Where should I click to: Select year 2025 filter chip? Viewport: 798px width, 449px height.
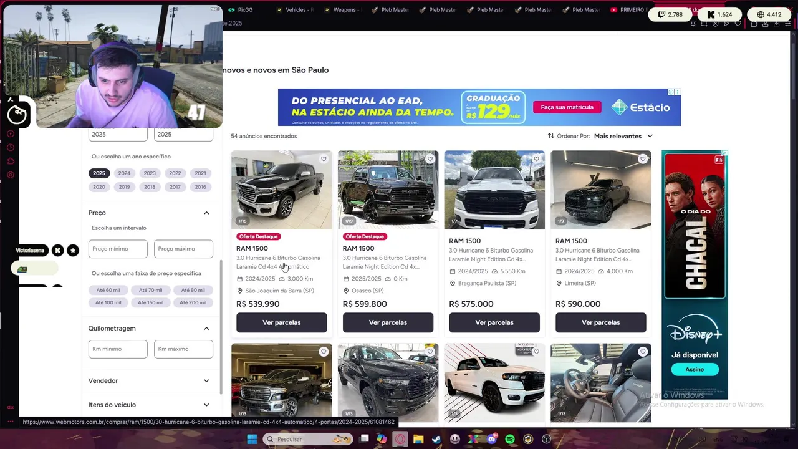pos(99,173)
